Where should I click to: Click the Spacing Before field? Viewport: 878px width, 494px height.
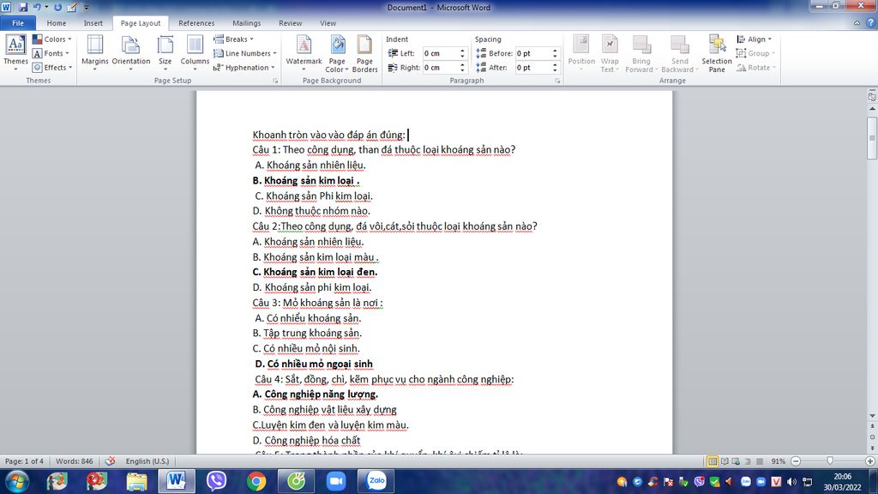click(533, 53)
